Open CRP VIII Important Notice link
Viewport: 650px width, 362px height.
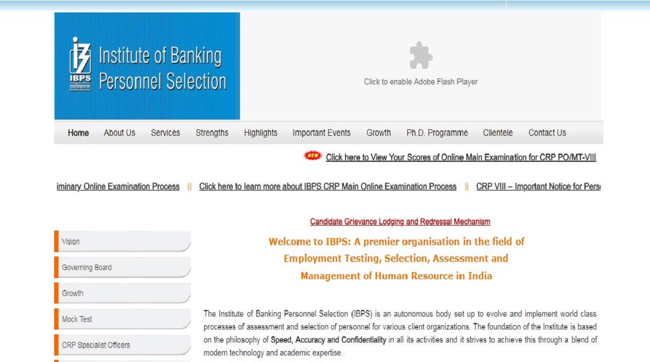[x=538, y=187]
